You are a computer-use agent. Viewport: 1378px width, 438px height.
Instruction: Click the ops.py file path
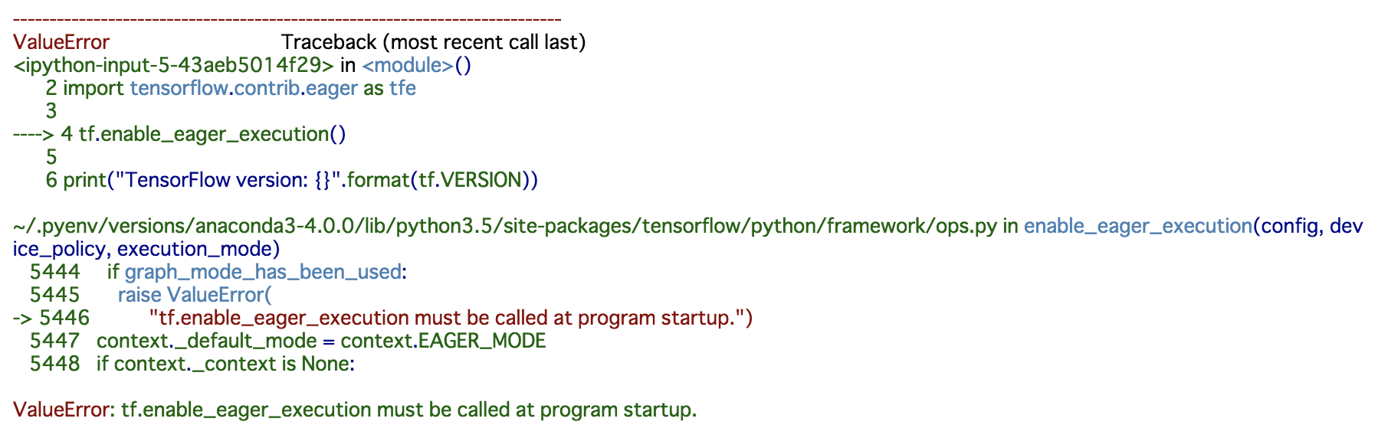tap(505, 226)
